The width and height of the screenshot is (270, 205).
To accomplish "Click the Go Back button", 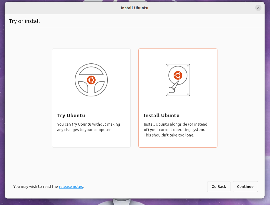I will point(219,187).
